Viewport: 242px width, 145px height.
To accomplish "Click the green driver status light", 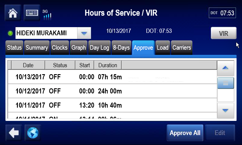I will click(x=10, y=33).
